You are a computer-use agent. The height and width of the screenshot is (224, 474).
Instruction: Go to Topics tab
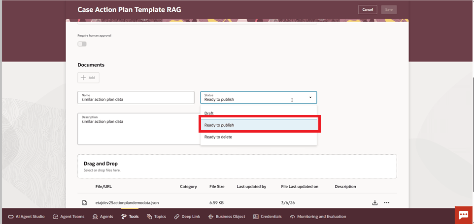click(x=156, y=217)
